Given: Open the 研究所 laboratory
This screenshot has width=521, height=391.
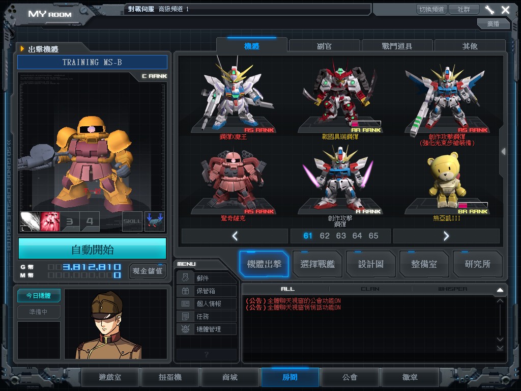Looking at the screenshot, I should tap(477, 264).
